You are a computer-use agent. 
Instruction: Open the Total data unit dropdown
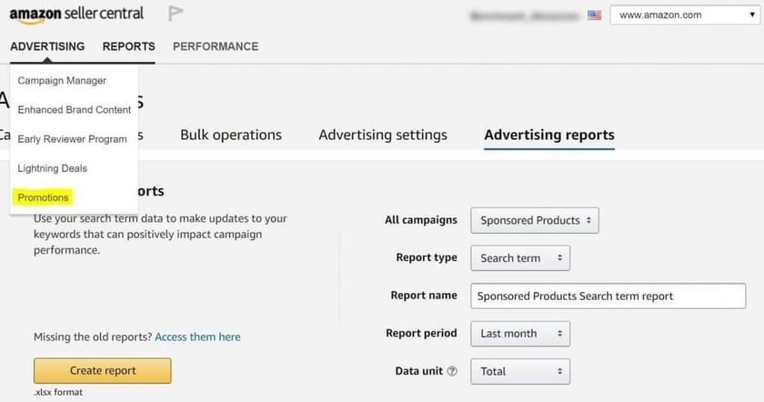[x=520, y=371]
